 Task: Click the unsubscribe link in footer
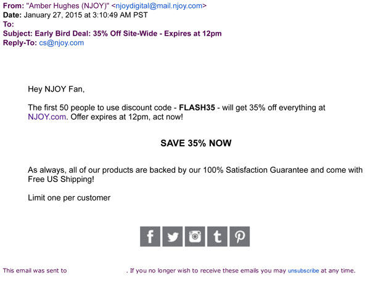point(303,271)
